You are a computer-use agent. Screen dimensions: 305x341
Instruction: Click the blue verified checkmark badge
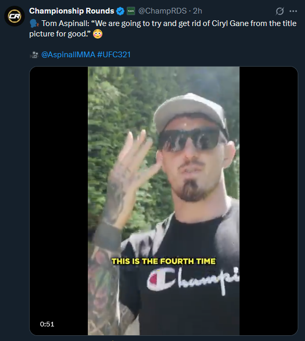tap(120, 11)
